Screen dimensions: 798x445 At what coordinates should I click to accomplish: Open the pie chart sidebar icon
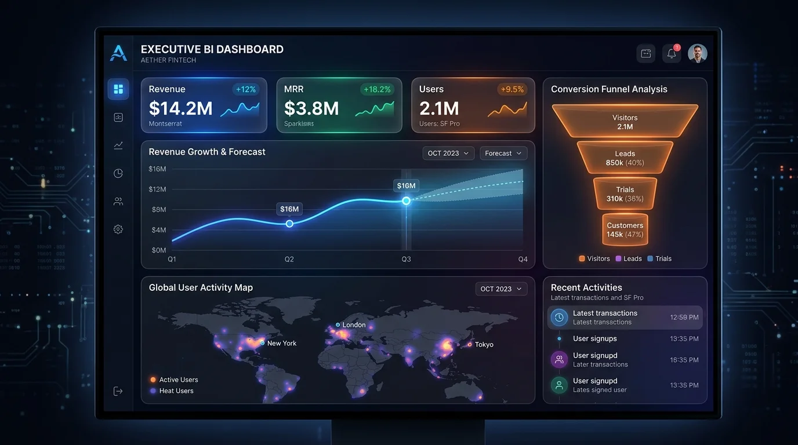pyautogui.click(x=118, y=173)
